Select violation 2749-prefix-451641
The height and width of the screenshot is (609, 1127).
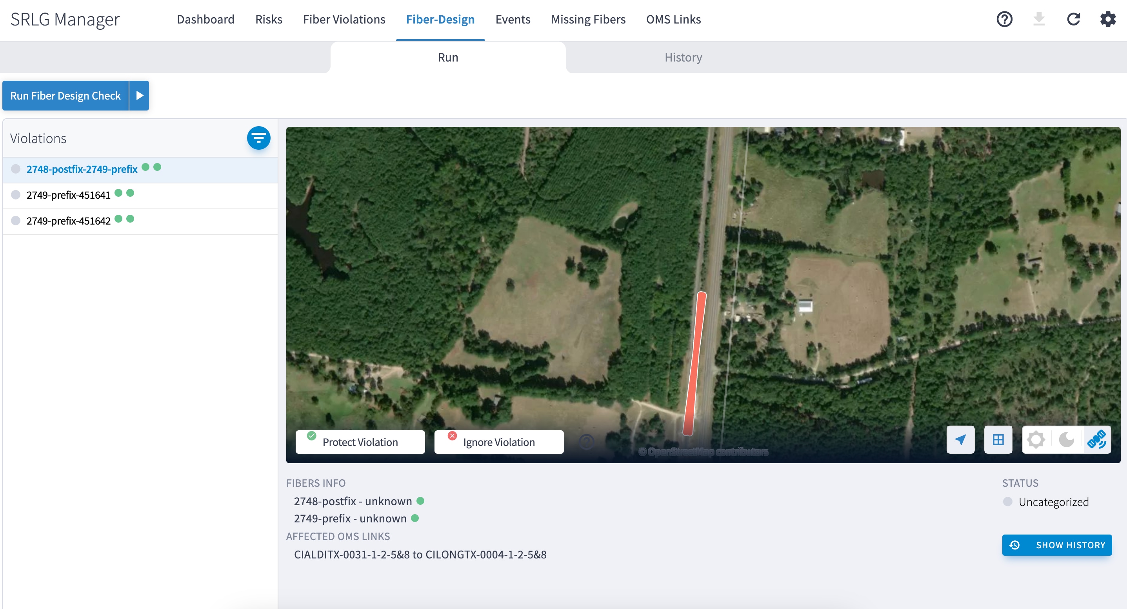click(140, 196)
